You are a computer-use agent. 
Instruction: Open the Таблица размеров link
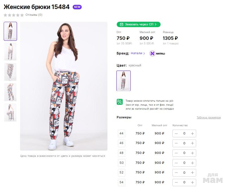pos(209,118)
